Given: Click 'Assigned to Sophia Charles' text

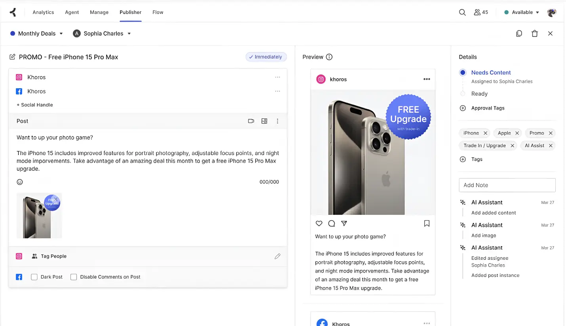Looking at the screenshot, I should 502,81.
